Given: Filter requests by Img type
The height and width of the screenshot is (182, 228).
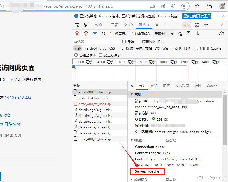Looking at the screenshot, I should [120, 48].
